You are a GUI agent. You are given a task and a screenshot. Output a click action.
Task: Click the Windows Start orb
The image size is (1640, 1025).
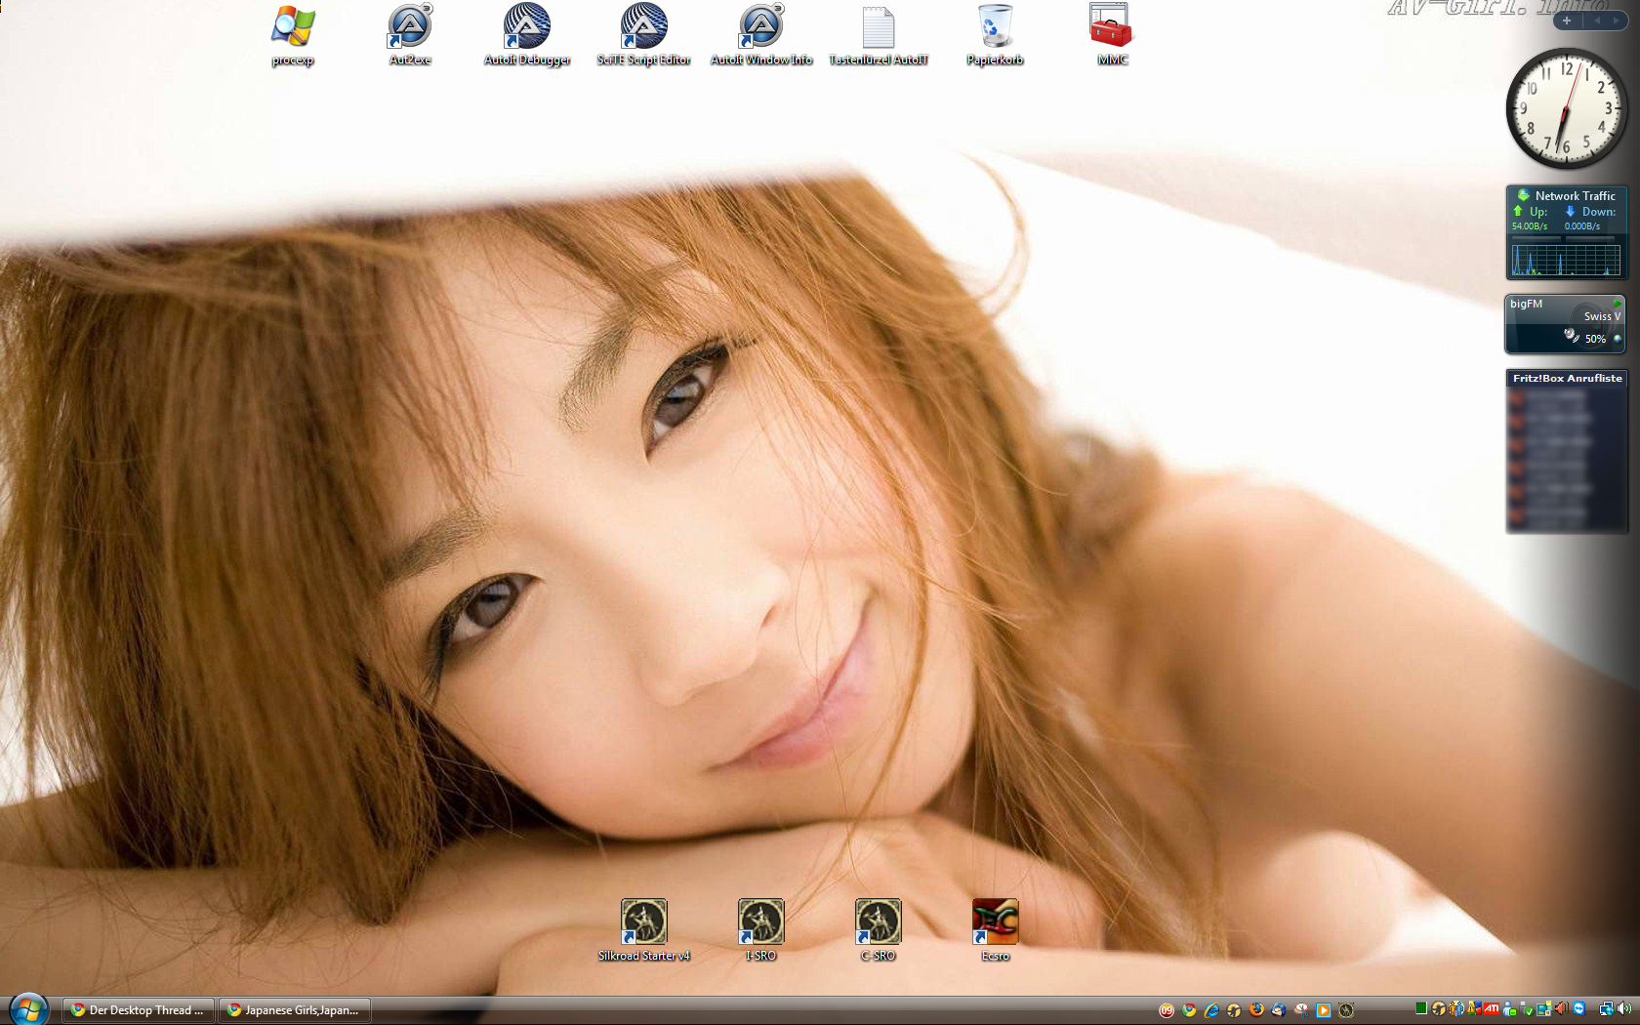(28, 1008)
